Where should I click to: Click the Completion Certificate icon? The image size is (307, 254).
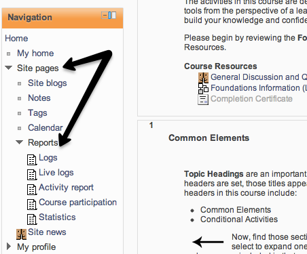(203, 100)
